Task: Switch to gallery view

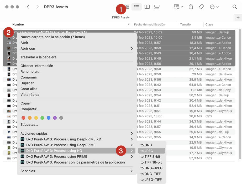Action: 157,7
